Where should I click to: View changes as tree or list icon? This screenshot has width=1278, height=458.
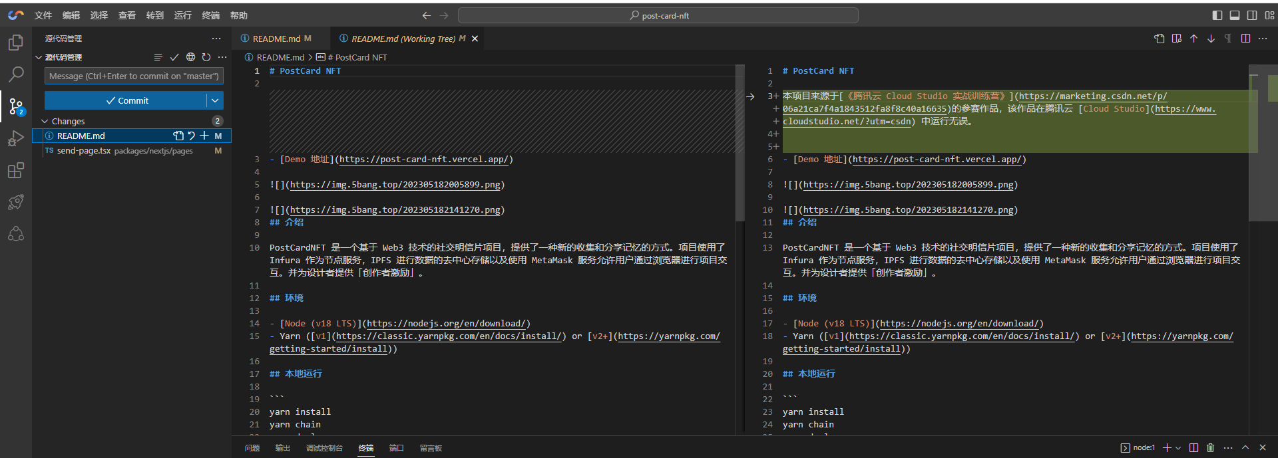tap(158, 57)
